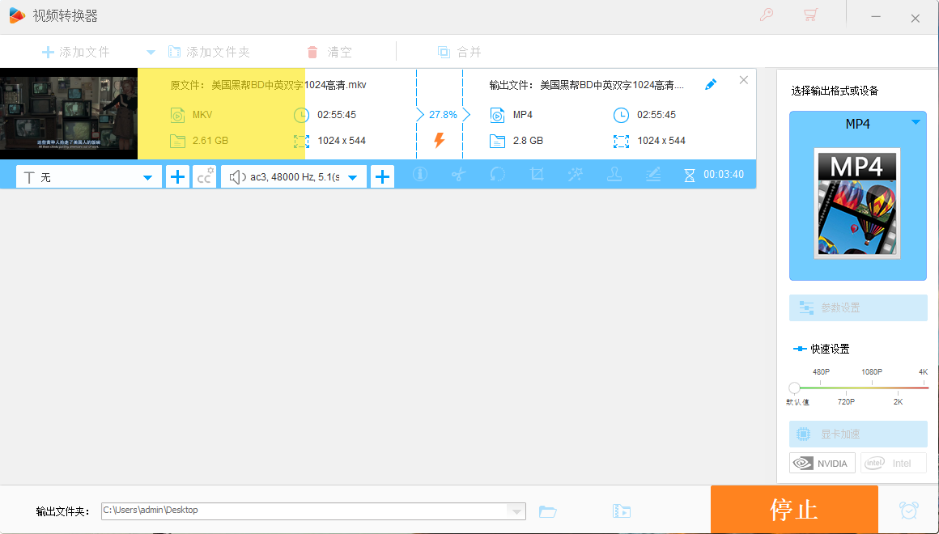
Task: Click the output MP4 format icon
Action: point(497,114)
